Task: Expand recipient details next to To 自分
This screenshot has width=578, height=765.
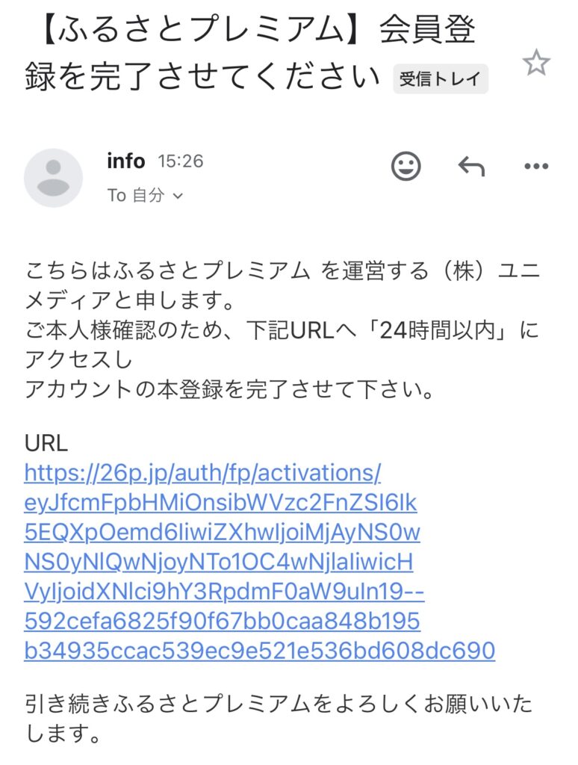Action: click(x=178, y=196)
